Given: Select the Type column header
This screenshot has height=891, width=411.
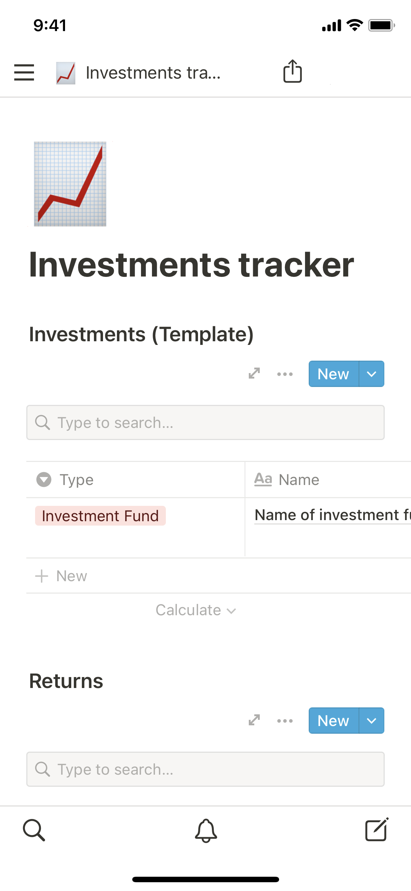Looking at the screenshot, I should [77, 480].
